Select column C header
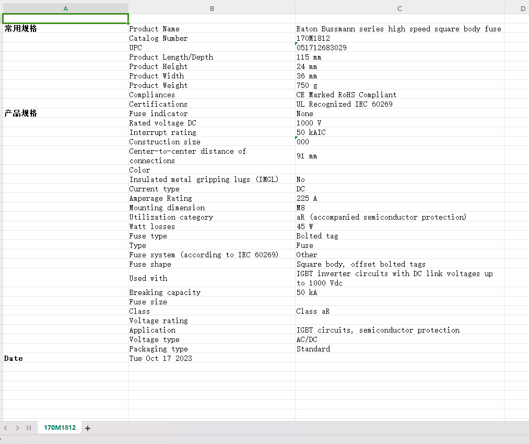Screen dimensions: 529x444 pos(400,8)
